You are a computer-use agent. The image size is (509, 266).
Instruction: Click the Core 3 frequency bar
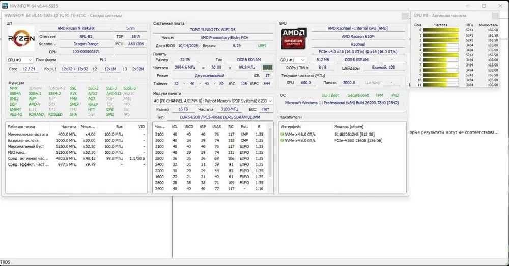pos(441,45)
